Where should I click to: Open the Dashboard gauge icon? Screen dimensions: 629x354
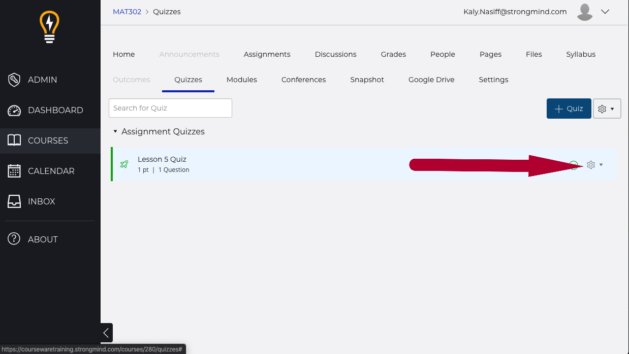point(14,110)
